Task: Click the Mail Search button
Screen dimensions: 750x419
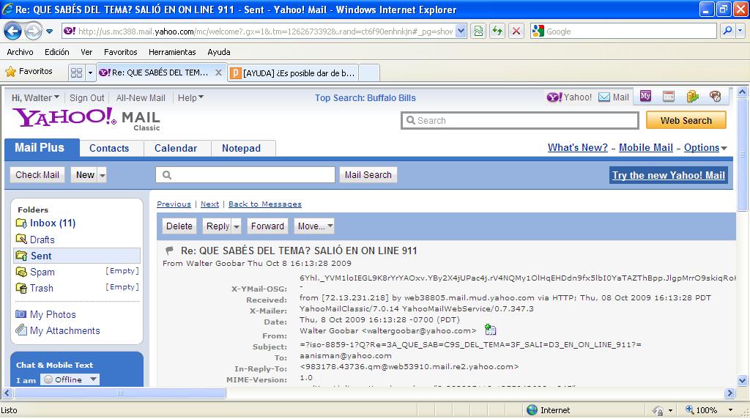Action: [368, 174]
